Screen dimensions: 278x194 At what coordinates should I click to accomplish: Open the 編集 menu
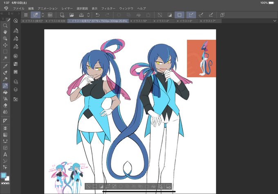point(31,8)
